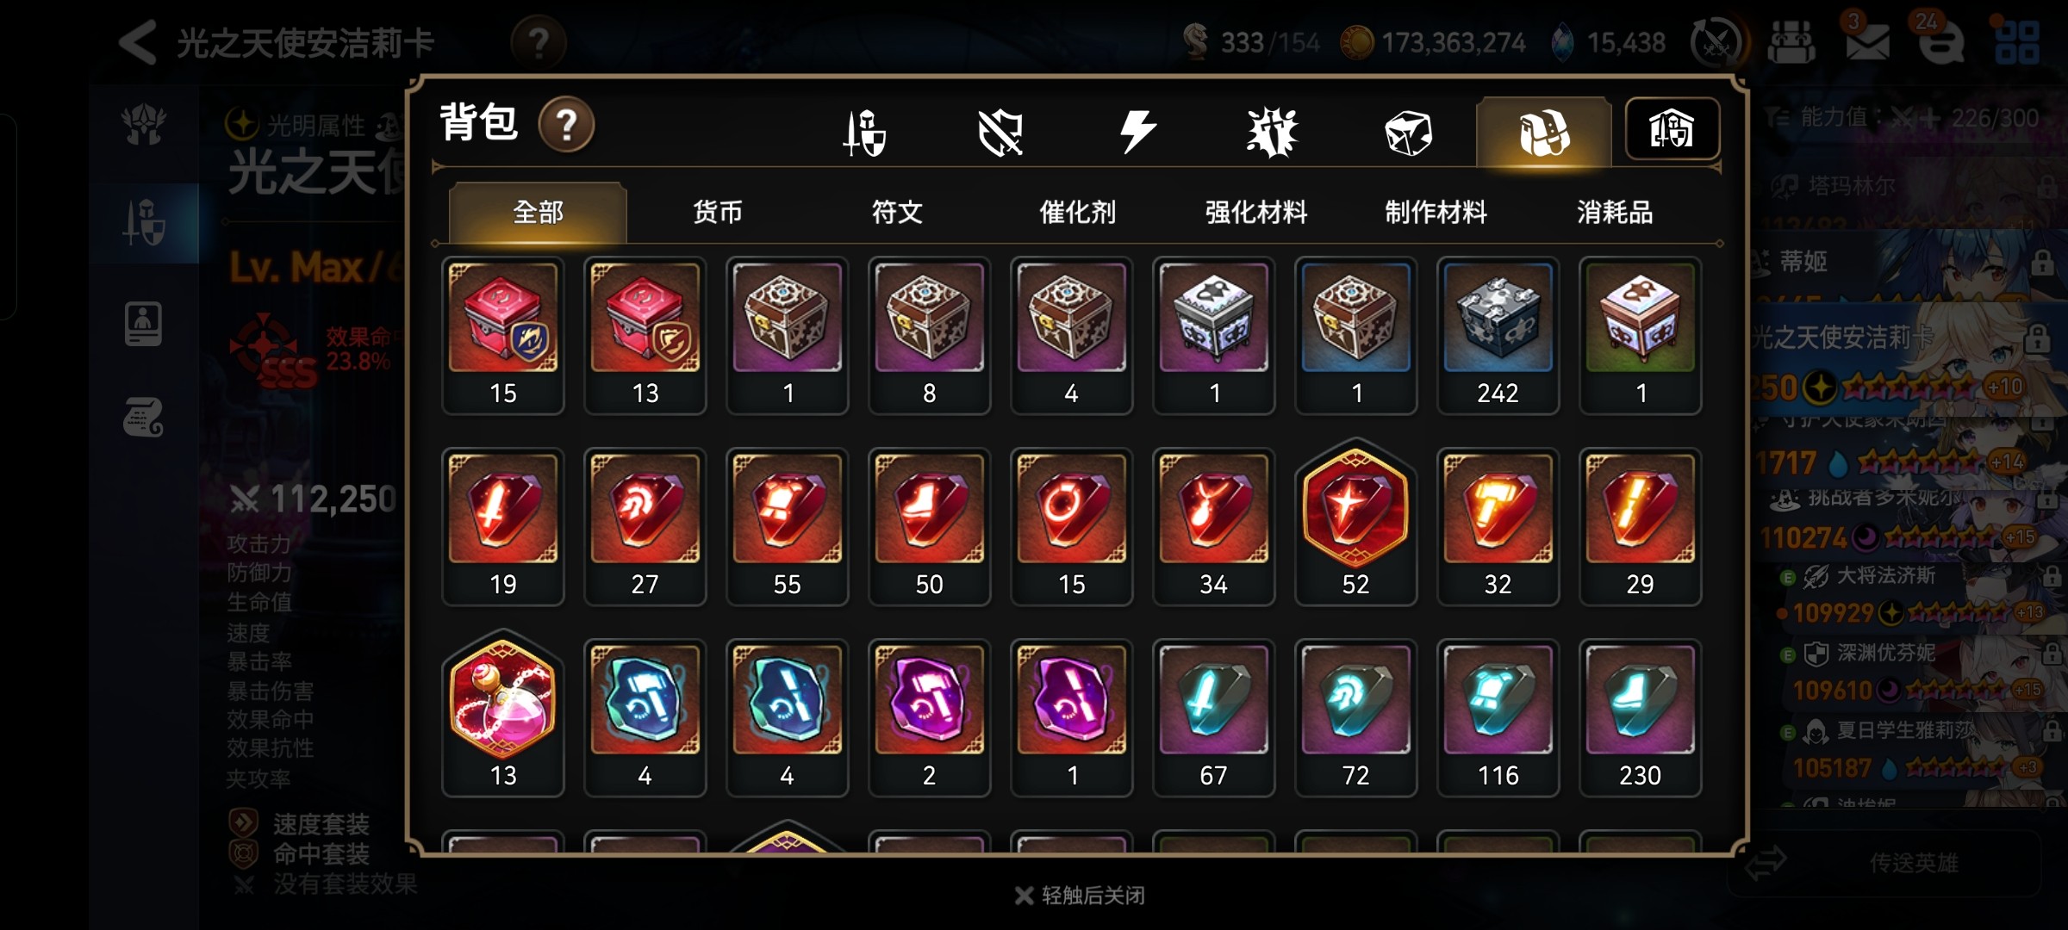The height and width of the screenshot is (930, 2068).
Task: Open the 催化剂 tab
Action: (x=1077, y=212)
